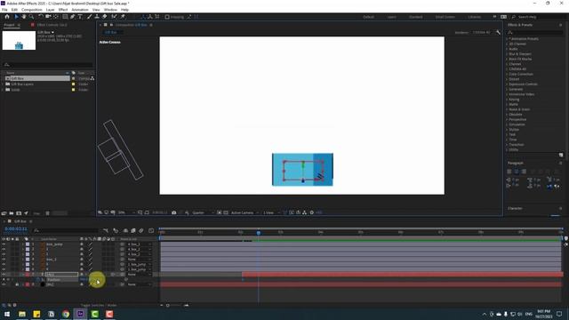The width and height of the screenshot is (569, 320).
Task: Select the Brush tool
Action: click(89, 17)
